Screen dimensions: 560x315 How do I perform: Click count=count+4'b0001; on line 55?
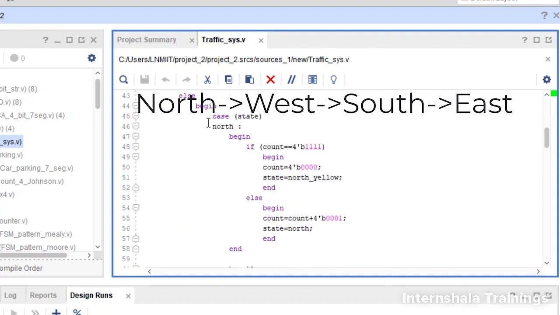tap(304, 218)
